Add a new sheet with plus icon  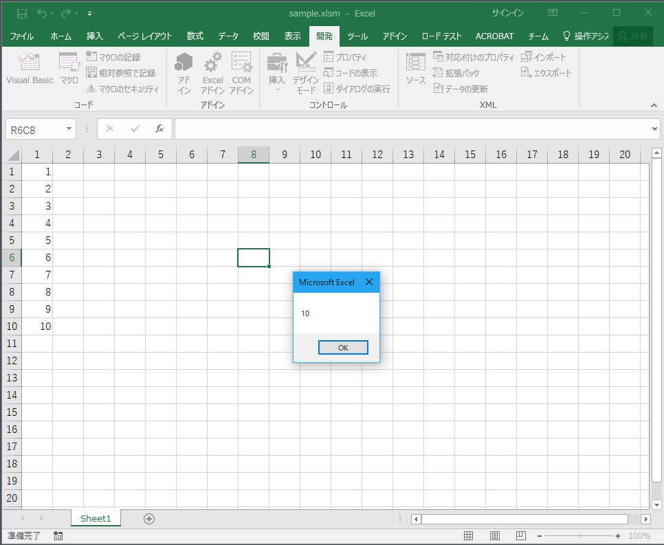149,519
